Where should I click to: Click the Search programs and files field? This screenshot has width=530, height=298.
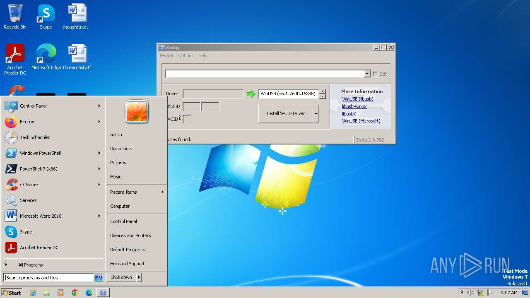[48, 278]
